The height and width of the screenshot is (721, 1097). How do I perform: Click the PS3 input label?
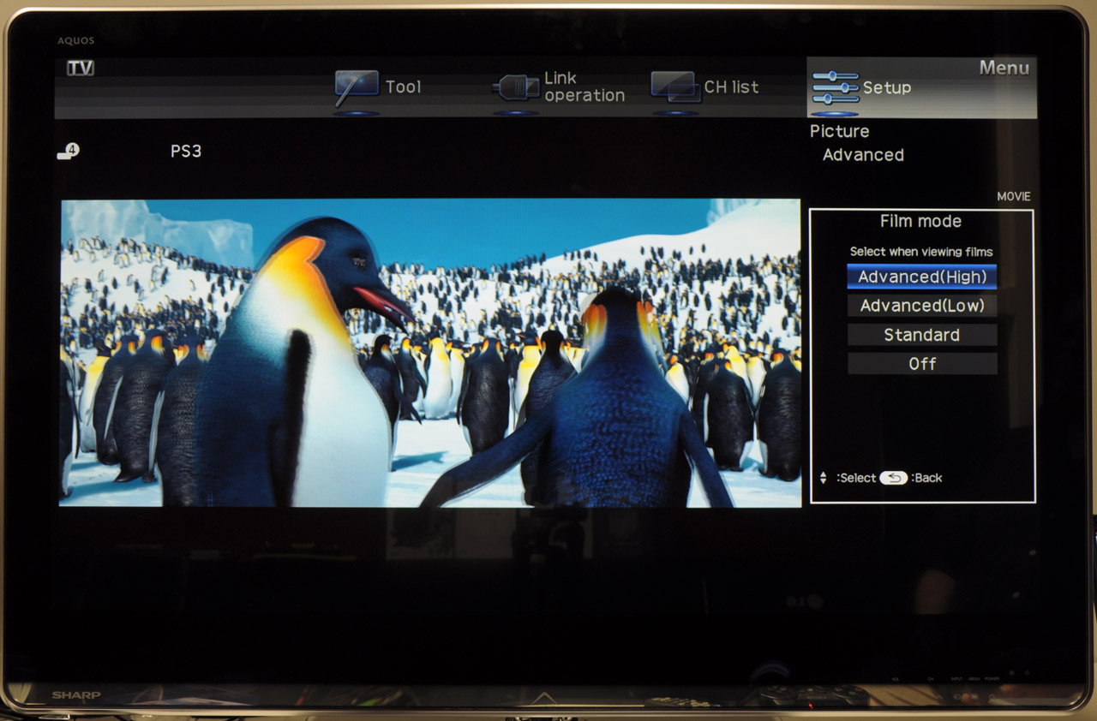[186, 152]
